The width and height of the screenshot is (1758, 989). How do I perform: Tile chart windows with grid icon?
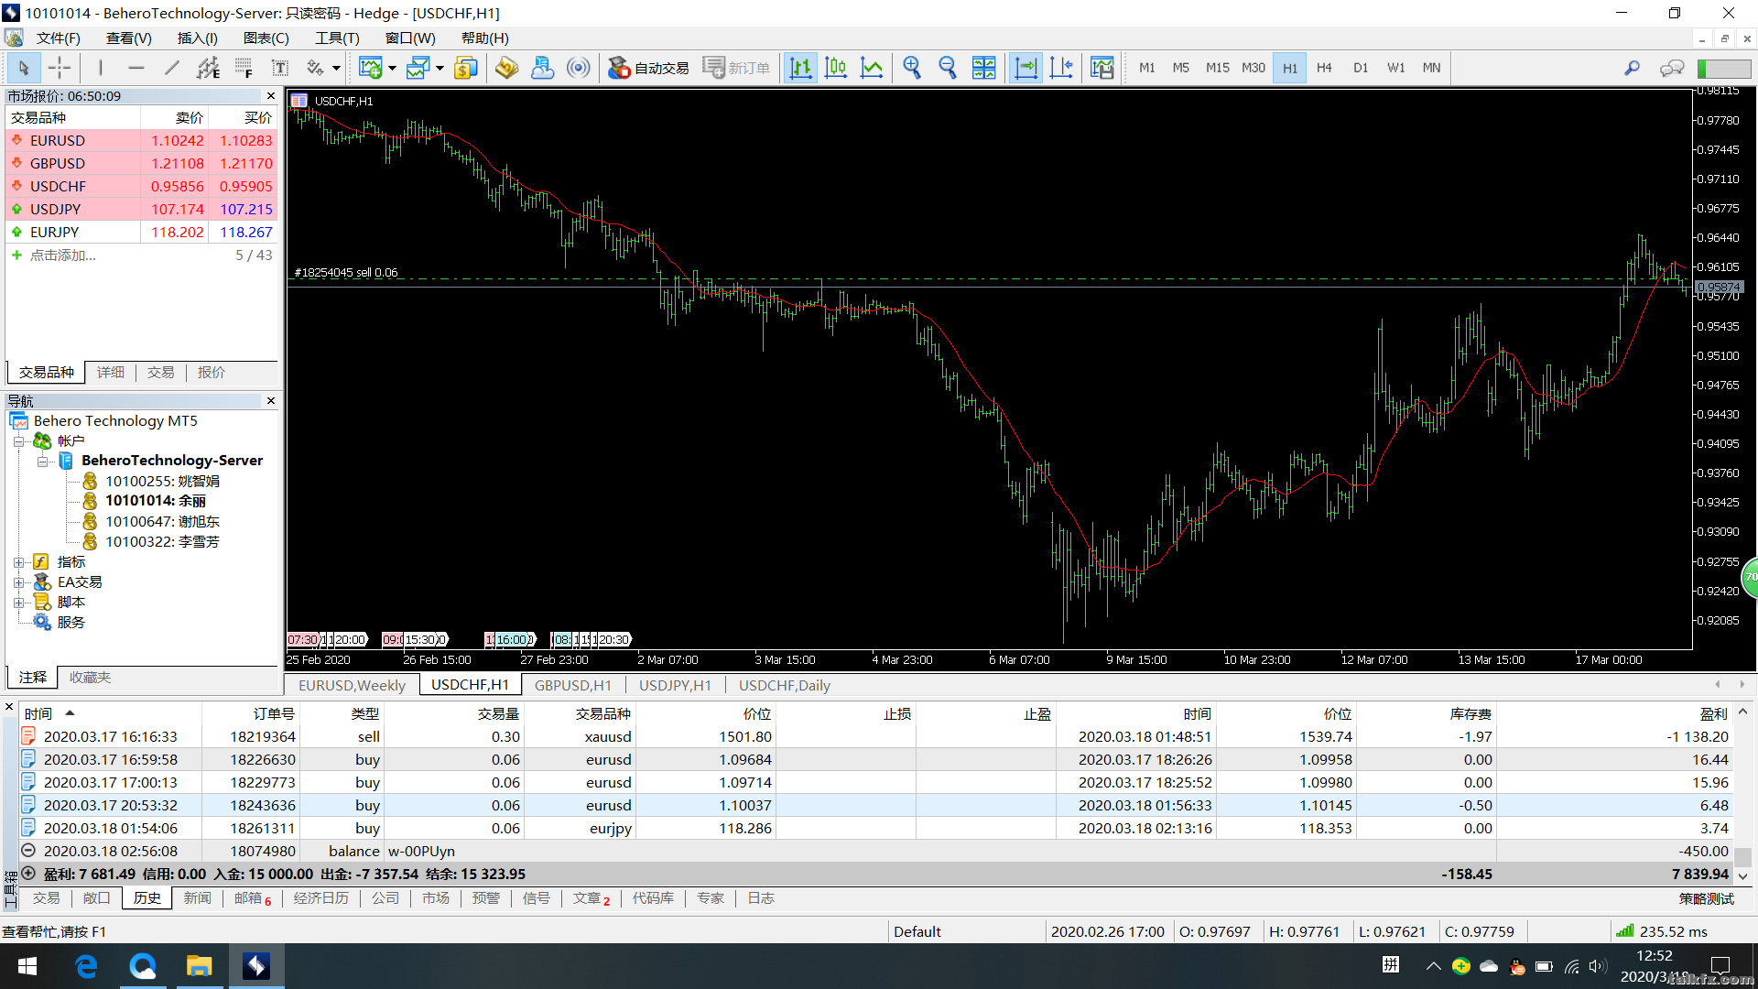click(983, 68)
